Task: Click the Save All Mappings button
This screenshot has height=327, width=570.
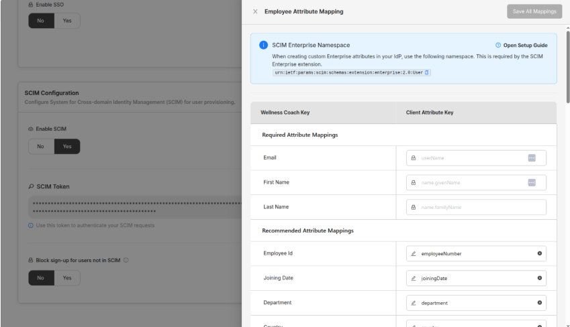Action: [x=534, y=11]
